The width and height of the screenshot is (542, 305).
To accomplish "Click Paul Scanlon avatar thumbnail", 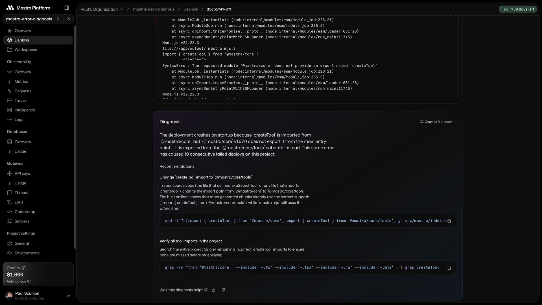I will pyautogui.click(x=9, y=296).
